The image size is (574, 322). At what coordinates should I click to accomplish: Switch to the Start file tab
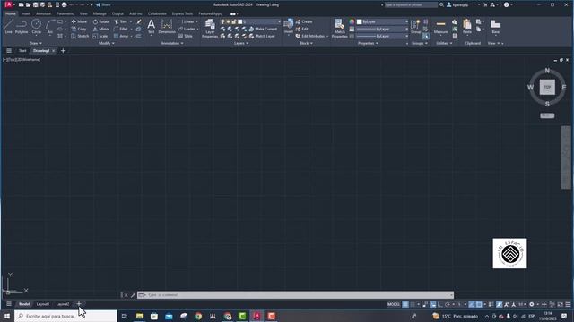click(22, 51)
